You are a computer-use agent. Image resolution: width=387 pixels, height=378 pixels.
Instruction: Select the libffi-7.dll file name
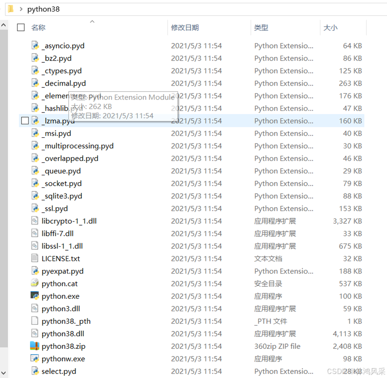[58, 234]
